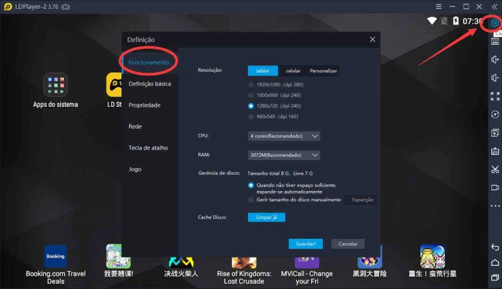The height and width of the screenshot is (289, 502).
Task: Click the recent apps icon
Action: pos(495,278)
